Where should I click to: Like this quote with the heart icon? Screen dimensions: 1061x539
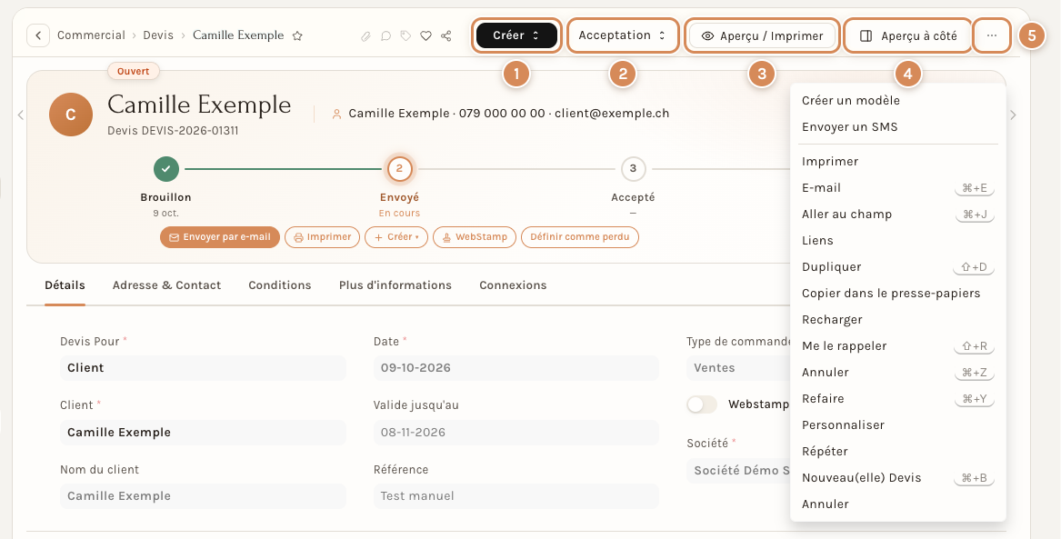[x=425, y=35]
